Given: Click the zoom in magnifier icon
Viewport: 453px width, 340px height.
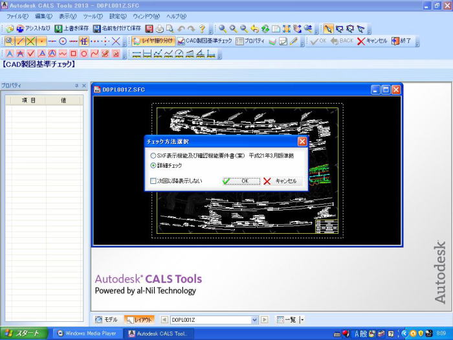Looking at the screenshot, I should 233,28.
